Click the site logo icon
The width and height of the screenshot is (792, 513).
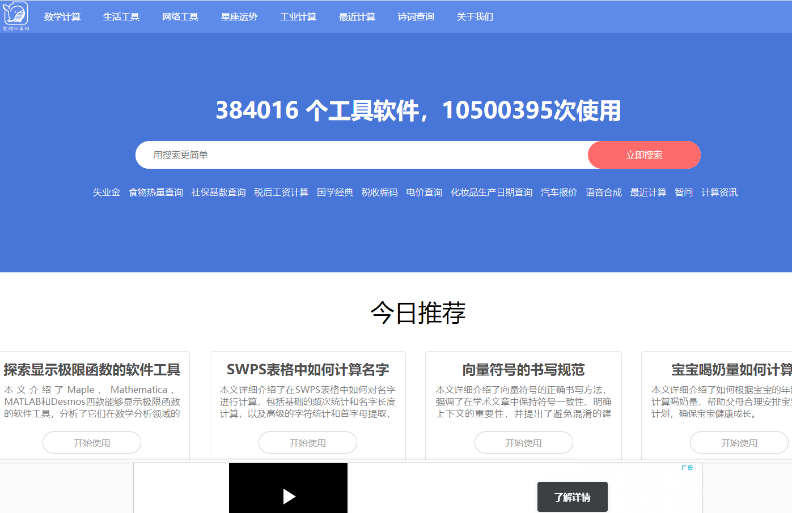pyautogui.click(x=16, y=16)
